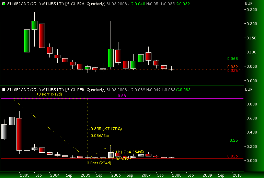The image size is (264, 178).
Task: Select the SLGL FRA Quarterly chart title
Action: coord(56,4)
